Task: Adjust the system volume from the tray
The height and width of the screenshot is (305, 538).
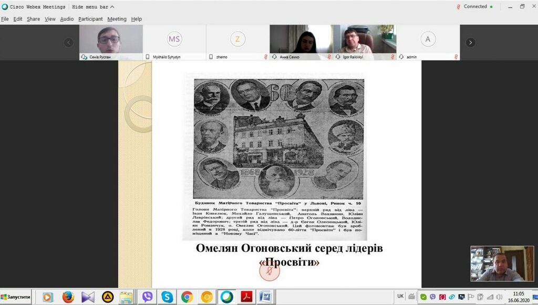Action: point(499,297)
